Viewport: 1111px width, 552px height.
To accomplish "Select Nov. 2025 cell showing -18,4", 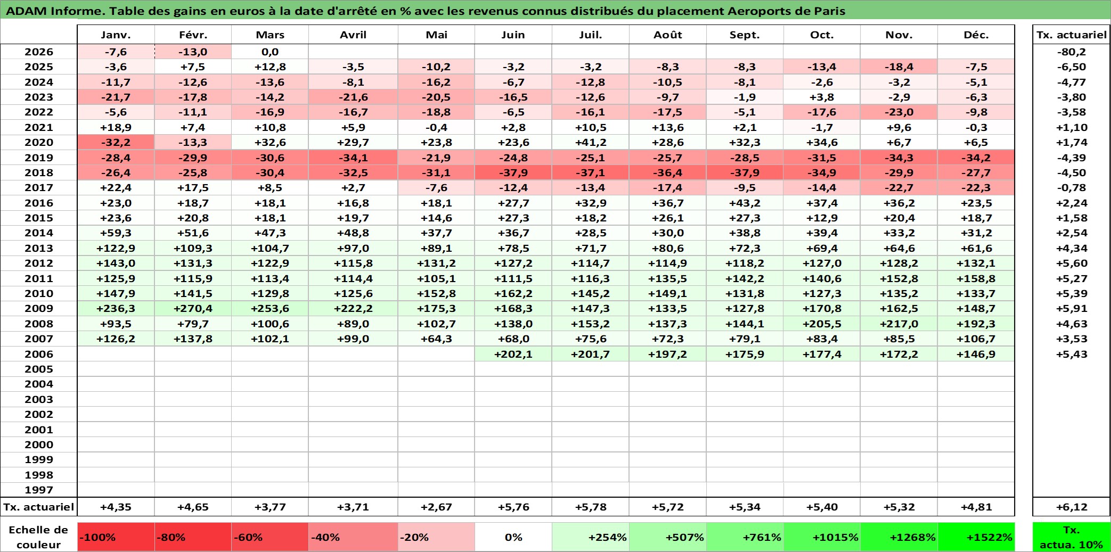I will coord(899,67).
